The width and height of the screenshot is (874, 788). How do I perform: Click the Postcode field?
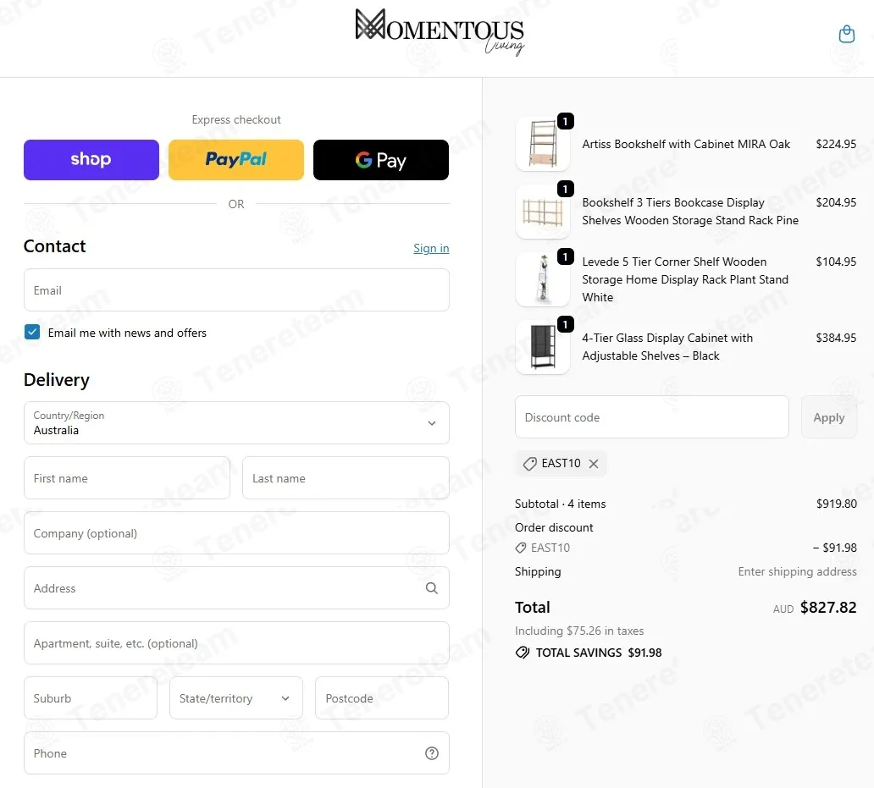382,697
